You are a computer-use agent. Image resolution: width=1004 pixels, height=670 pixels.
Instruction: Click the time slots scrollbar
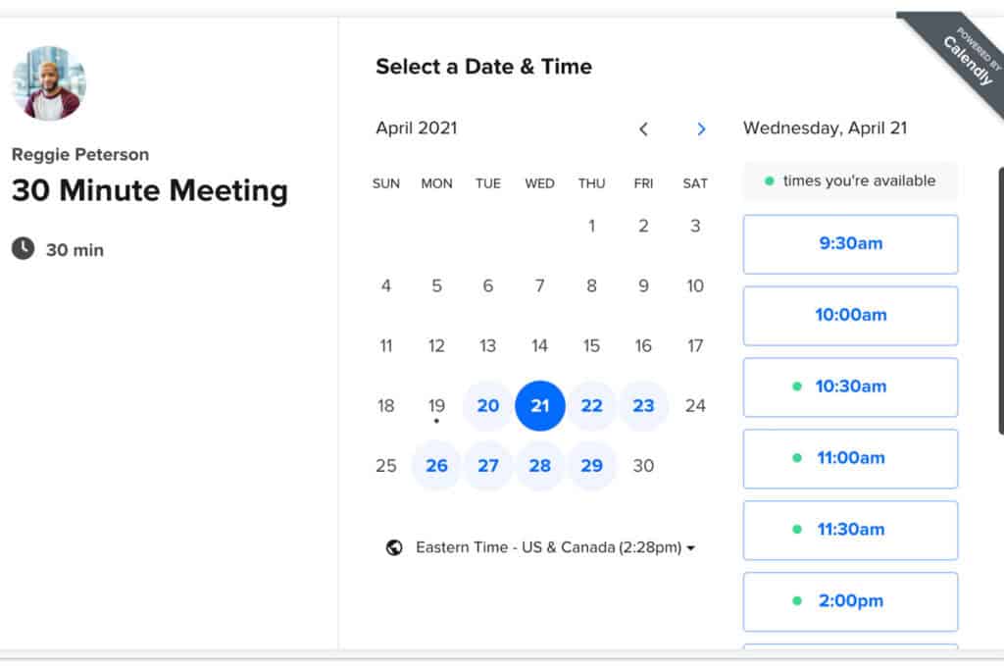(1000, 299)
